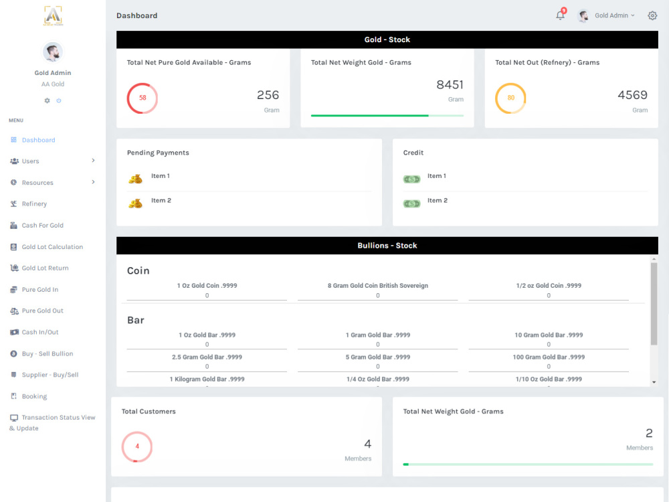
Task: Click the orange 80 circular progress
Action: tap(510, 98)
